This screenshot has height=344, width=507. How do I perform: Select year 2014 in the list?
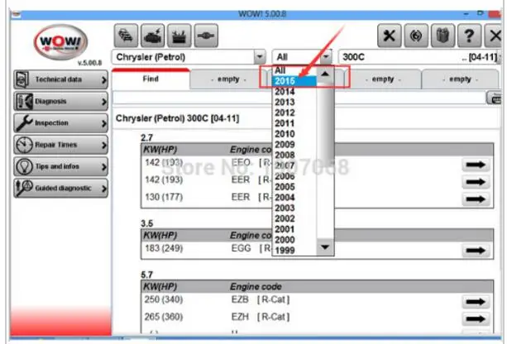294,92
